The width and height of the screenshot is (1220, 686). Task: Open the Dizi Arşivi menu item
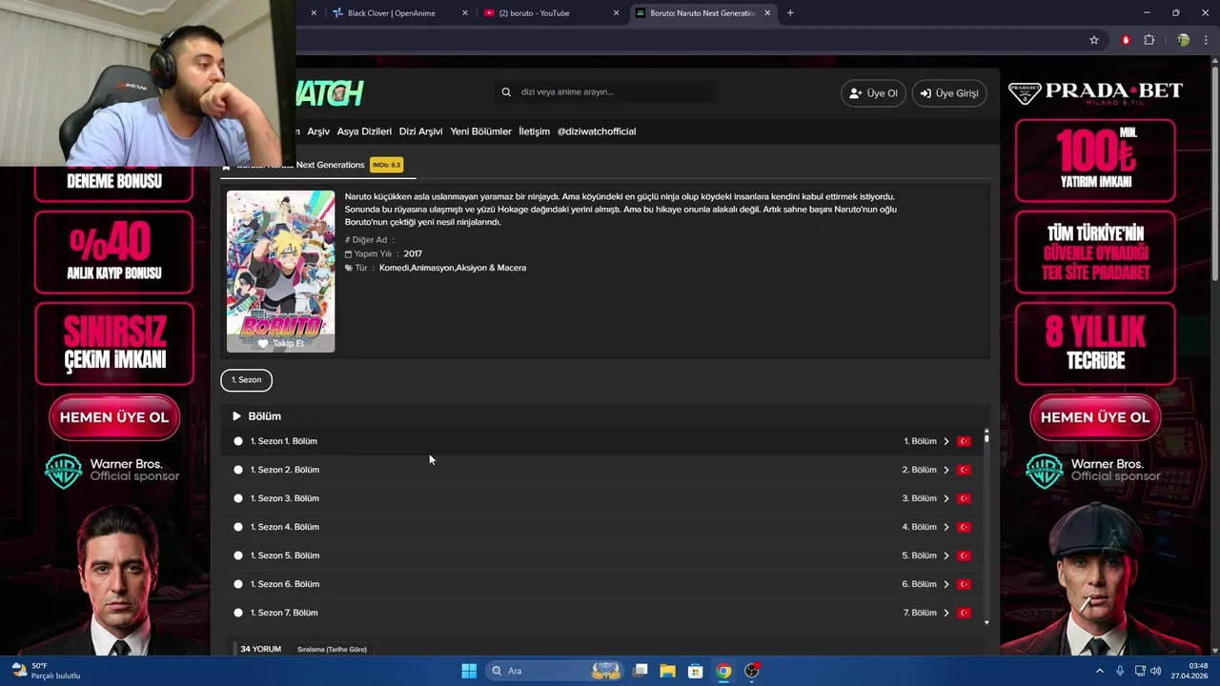(x=420, y=131)
